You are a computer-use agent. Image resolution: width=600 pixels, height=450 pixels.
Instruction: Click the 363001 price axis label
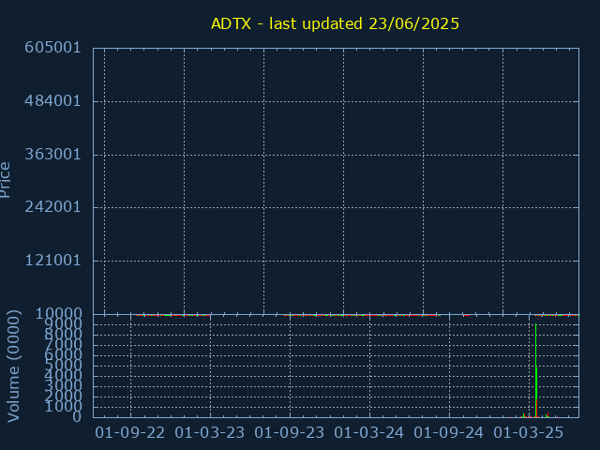[52, 155]
